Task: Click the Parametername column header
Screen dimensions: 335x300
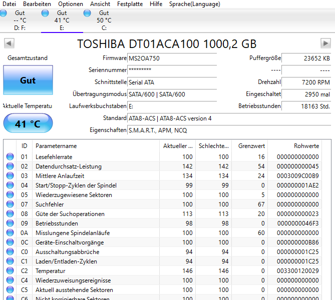Action: [96, 146]
